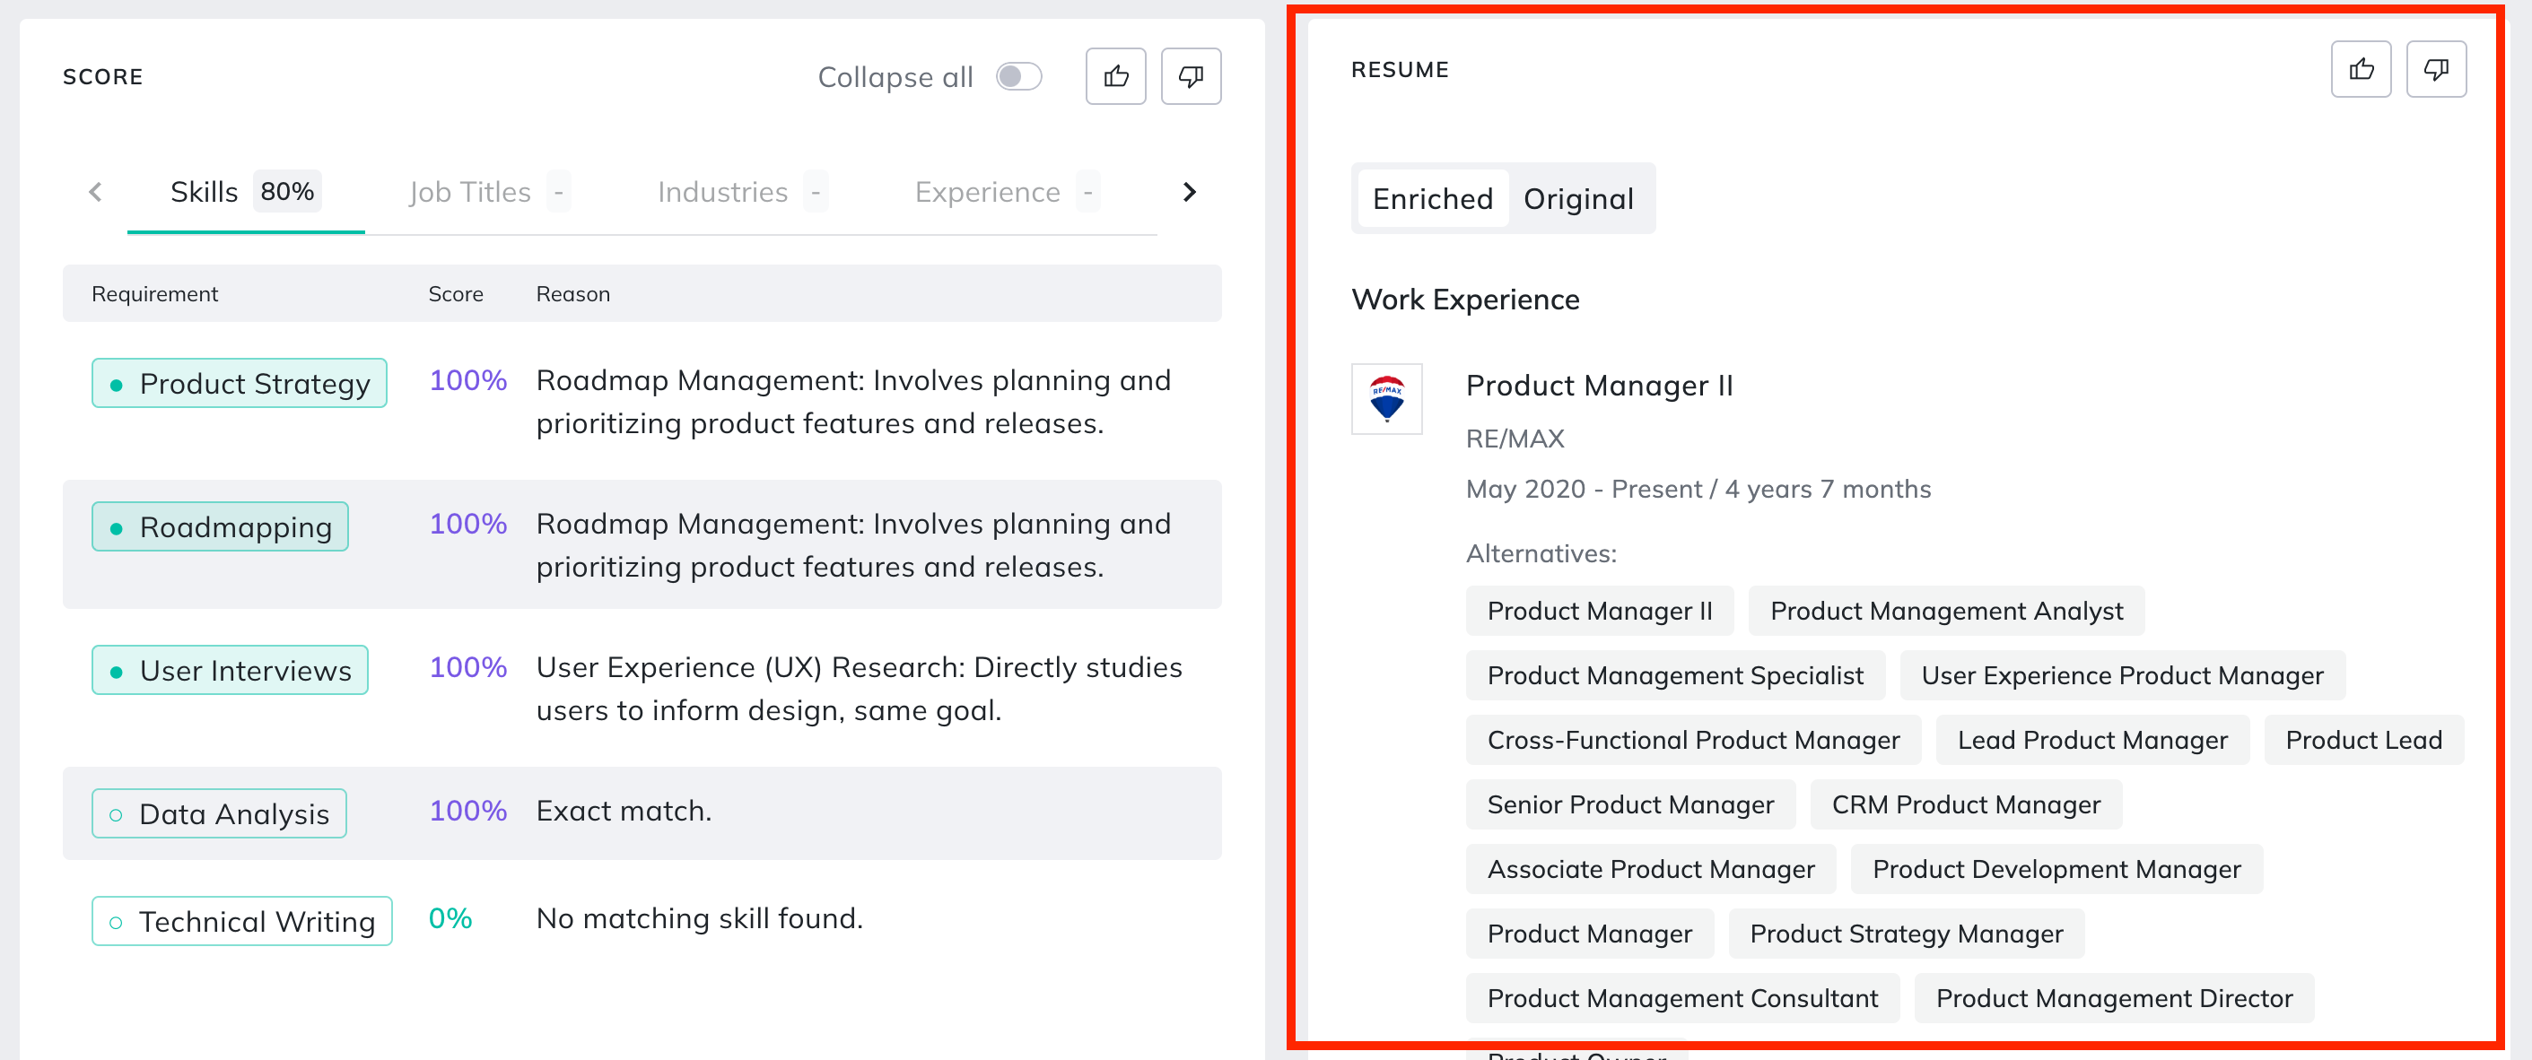The height and width of the screenshot is (1060, 2532).
Task: Click thumbs down in Resume panel
Action: pyautogui.click(x=2436, y=70)
